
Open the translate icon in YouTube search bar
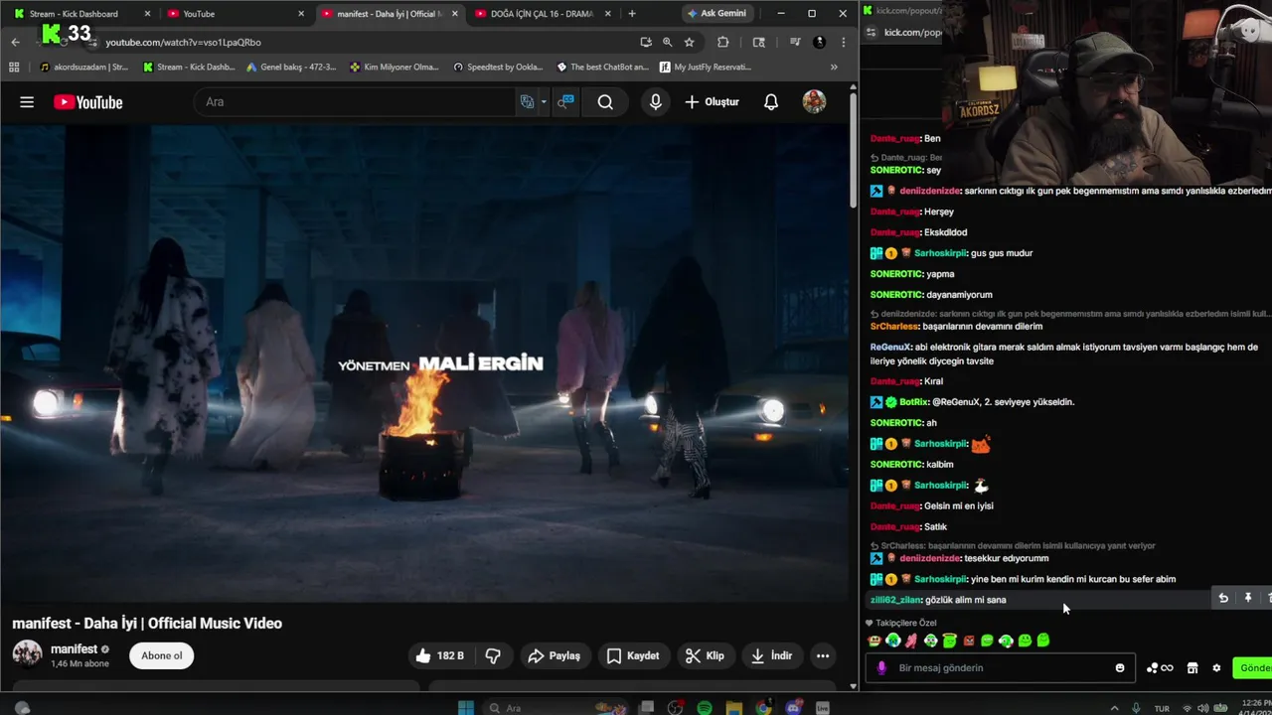[x=528, y=102]
